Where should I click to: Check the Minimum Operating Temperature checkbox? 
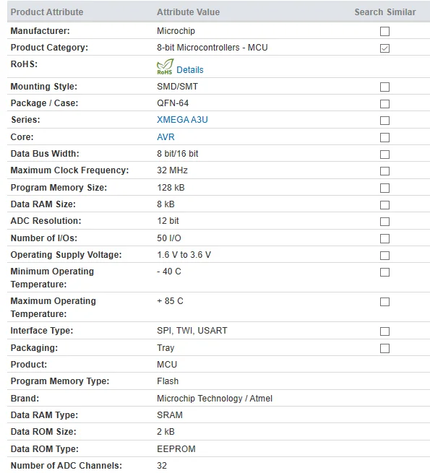pyautogui.click(x=384, y=272)
